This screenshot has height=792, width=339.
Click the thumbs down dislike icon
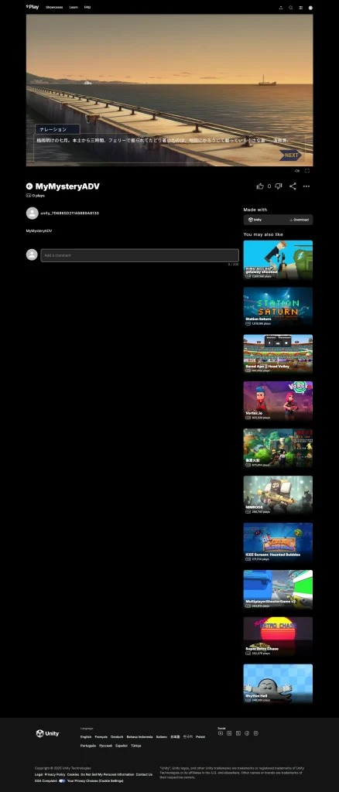tap(279, 186)
